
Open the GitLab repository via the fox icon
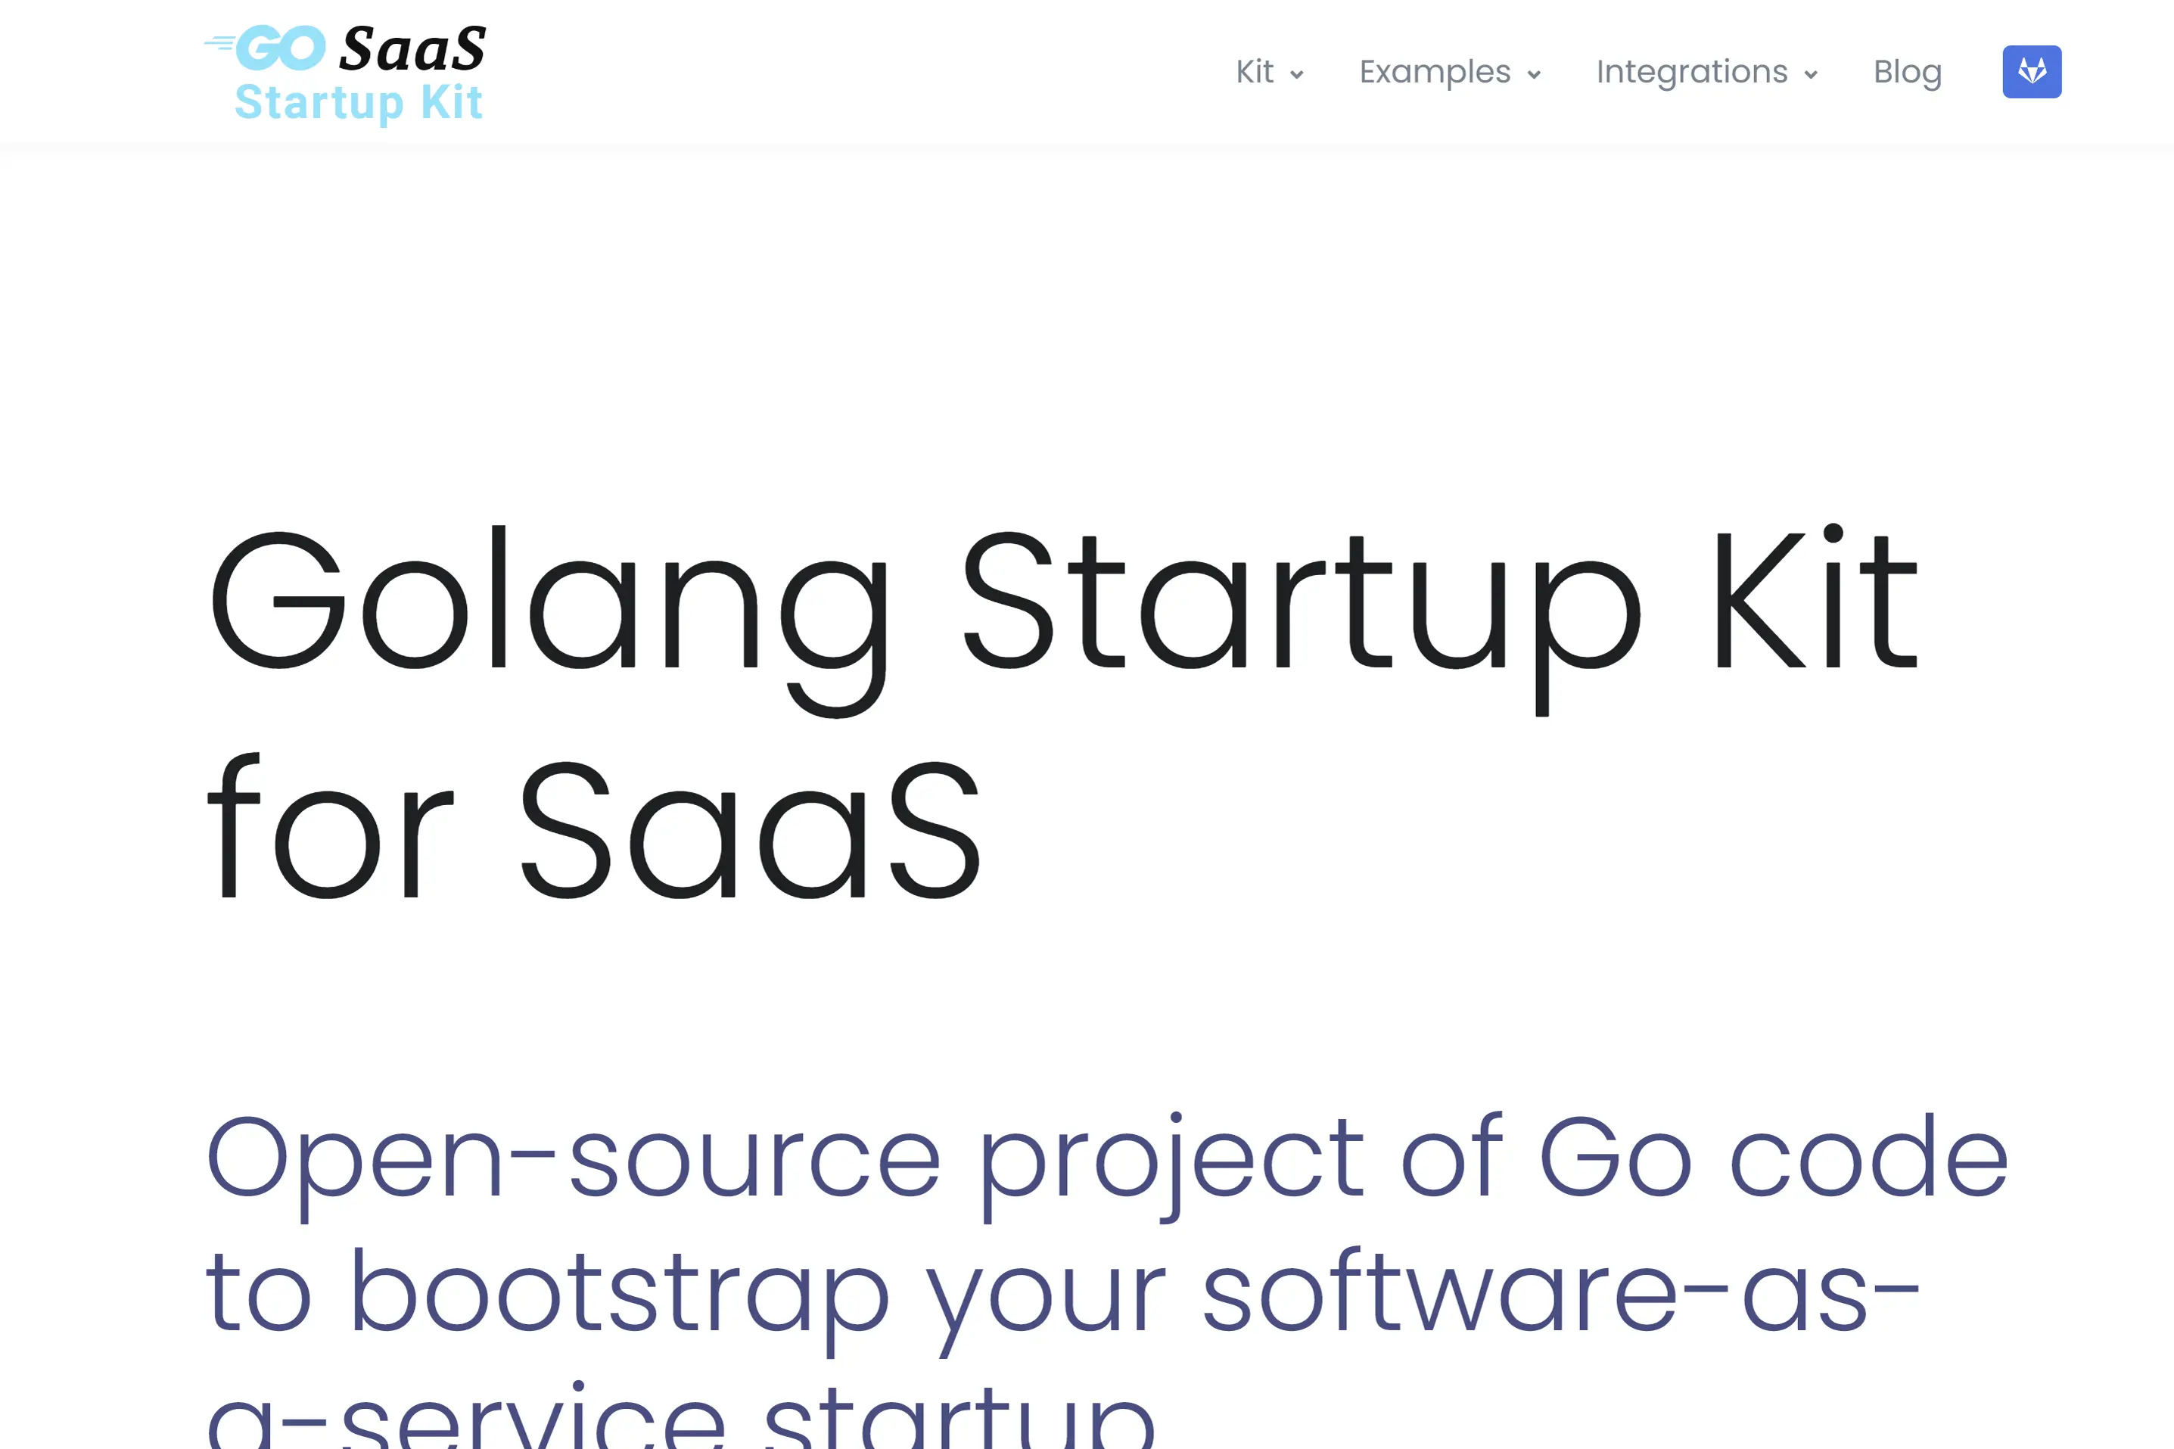(x=2031, y=71)
